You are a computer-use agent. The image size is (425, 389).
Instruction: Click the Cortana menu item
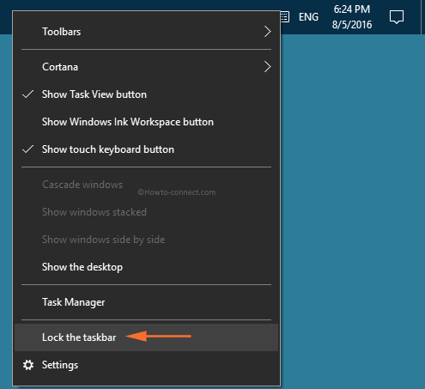point(146,67)
